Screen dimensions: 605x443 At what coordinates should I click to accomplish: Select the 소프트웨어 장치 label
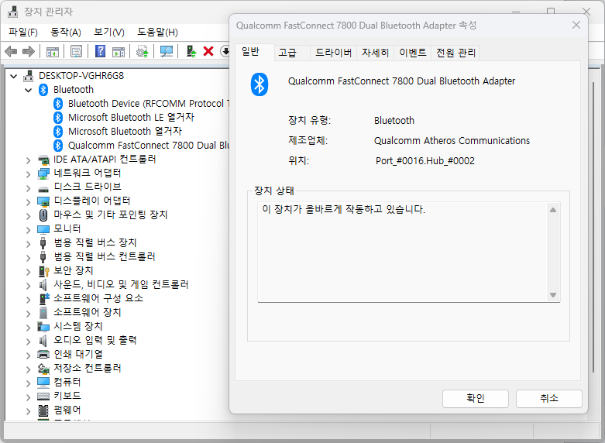[88, 312]
